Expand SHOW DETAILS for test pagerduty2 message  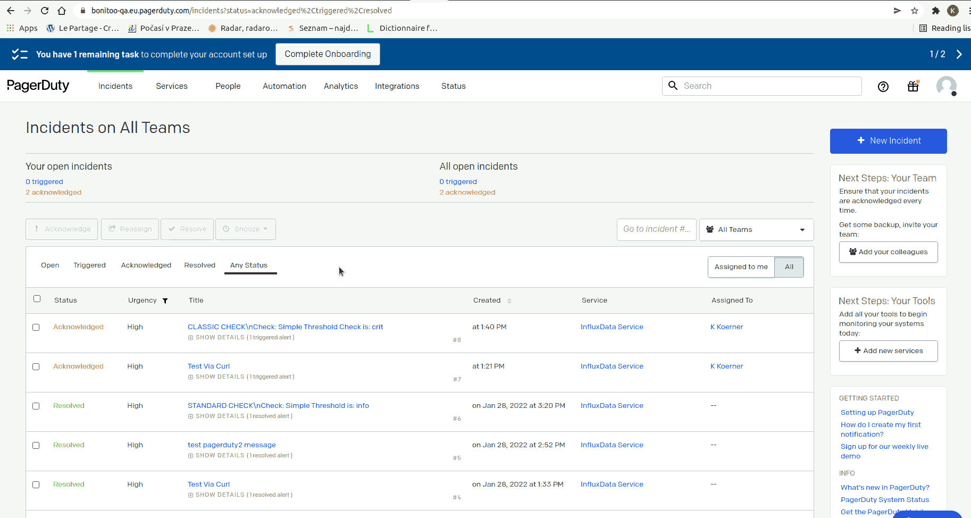click(x=240, y=456)
